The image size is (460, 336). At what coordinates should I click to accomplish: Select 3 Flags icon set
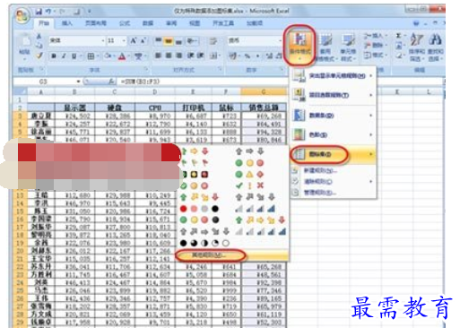click(x=195, y=163)
